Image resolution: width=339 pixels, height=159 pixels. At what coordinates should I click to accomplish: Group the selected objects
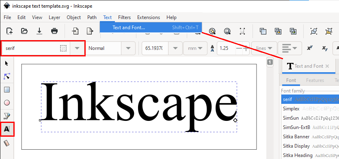[314, 31]
